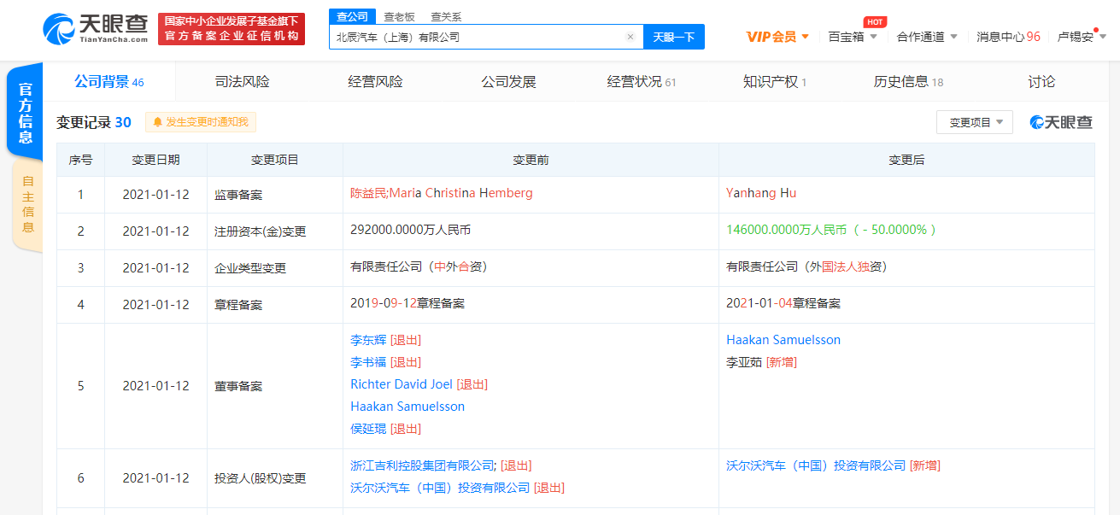Click the 序号 column header
1120x515 pixels.
click(81, 160)
